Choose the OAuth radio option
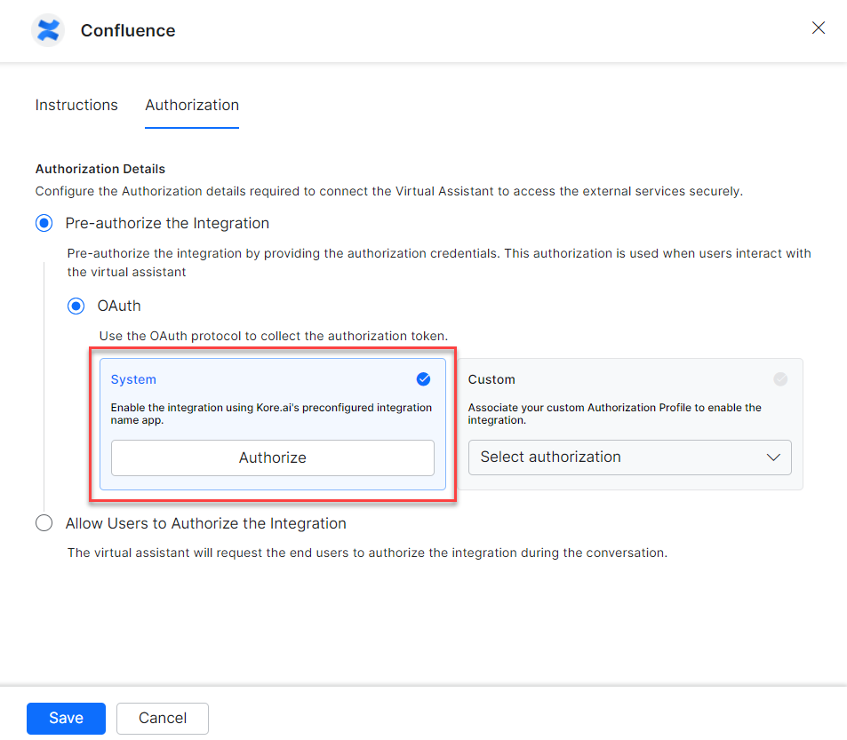The image size is (847, 740). click(76, 306)
